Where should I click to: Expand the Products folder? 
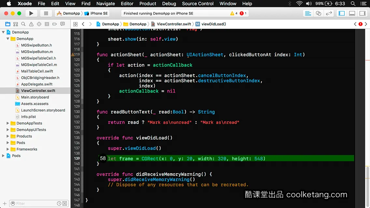(8, 136)
